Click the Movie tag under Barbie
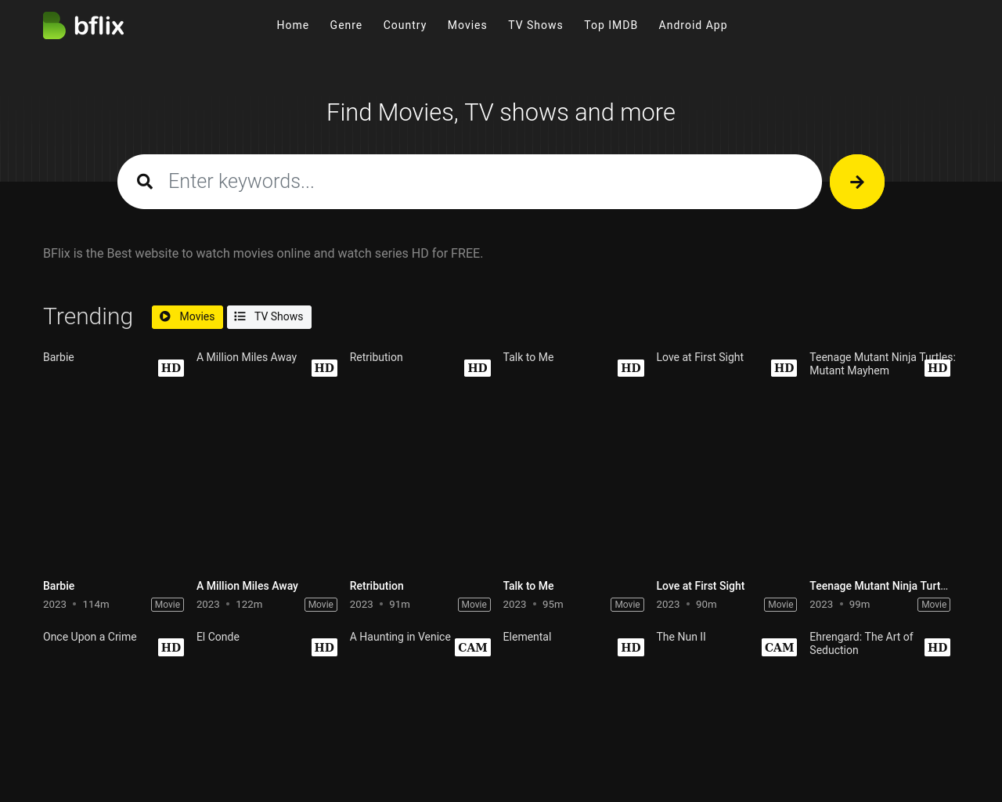This screenshot has height=802, width=1002. point(168,605)
